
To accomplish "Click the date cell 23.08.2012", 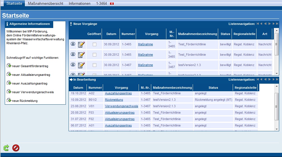I will [x=78, y=106].
